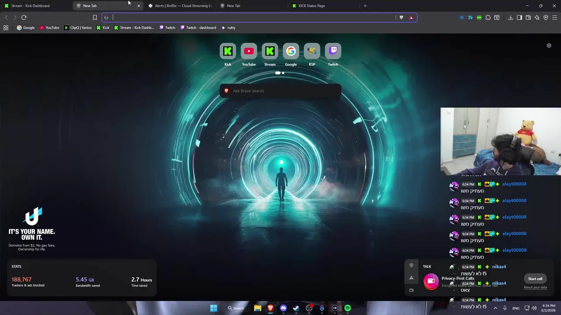Click the green NOX extension icon
Image resolution: width=561 pixels, height=315 pixels.
[x=479, y=17]
